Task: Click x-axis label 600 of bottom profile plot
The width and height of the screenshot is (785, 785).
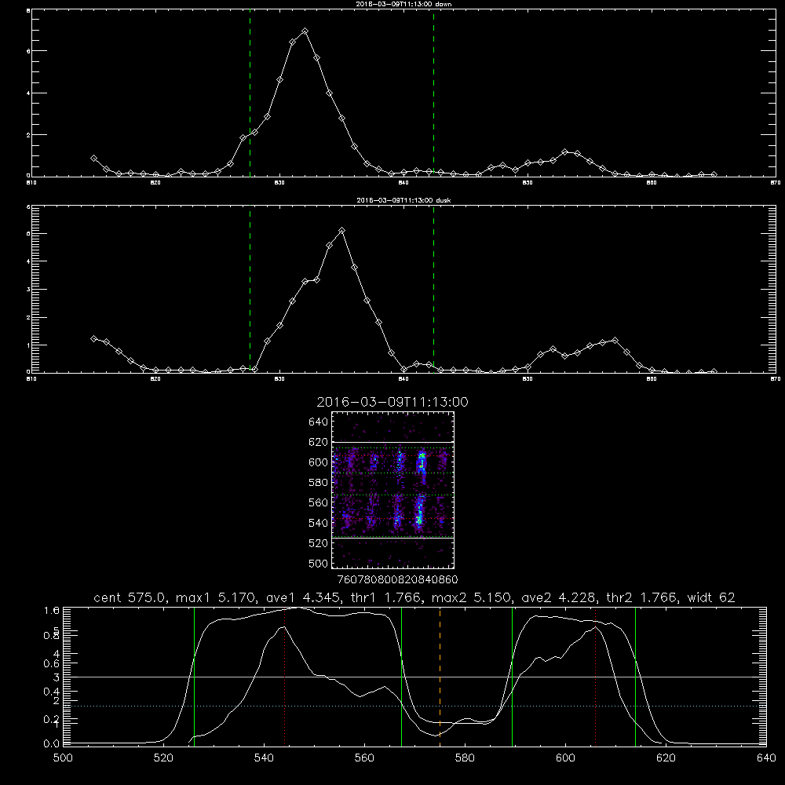Action: [565, 758]
